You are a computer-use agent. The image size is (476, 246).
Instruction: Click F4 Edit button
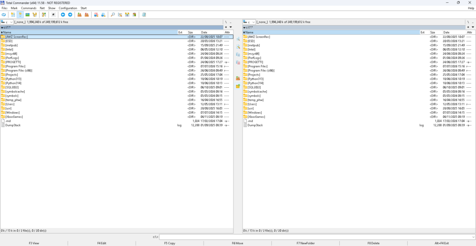click(102, 243)
